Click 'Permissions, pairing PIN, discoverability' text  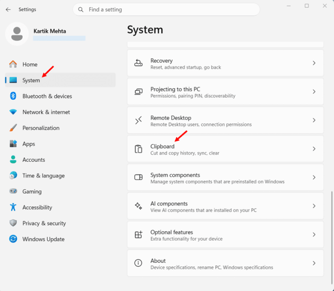(193, 96)
